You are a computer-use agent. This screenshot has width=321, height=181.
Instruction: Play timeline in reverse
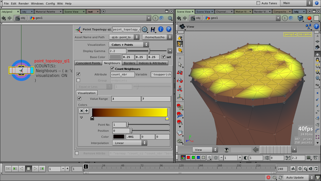click(x=22, y=168)
